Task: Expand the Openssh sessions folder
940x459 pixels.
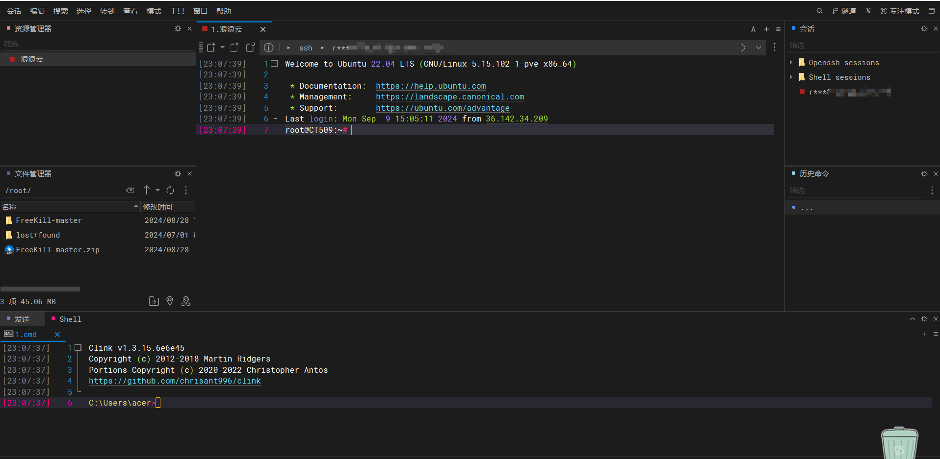Action: tap(791, 63)
